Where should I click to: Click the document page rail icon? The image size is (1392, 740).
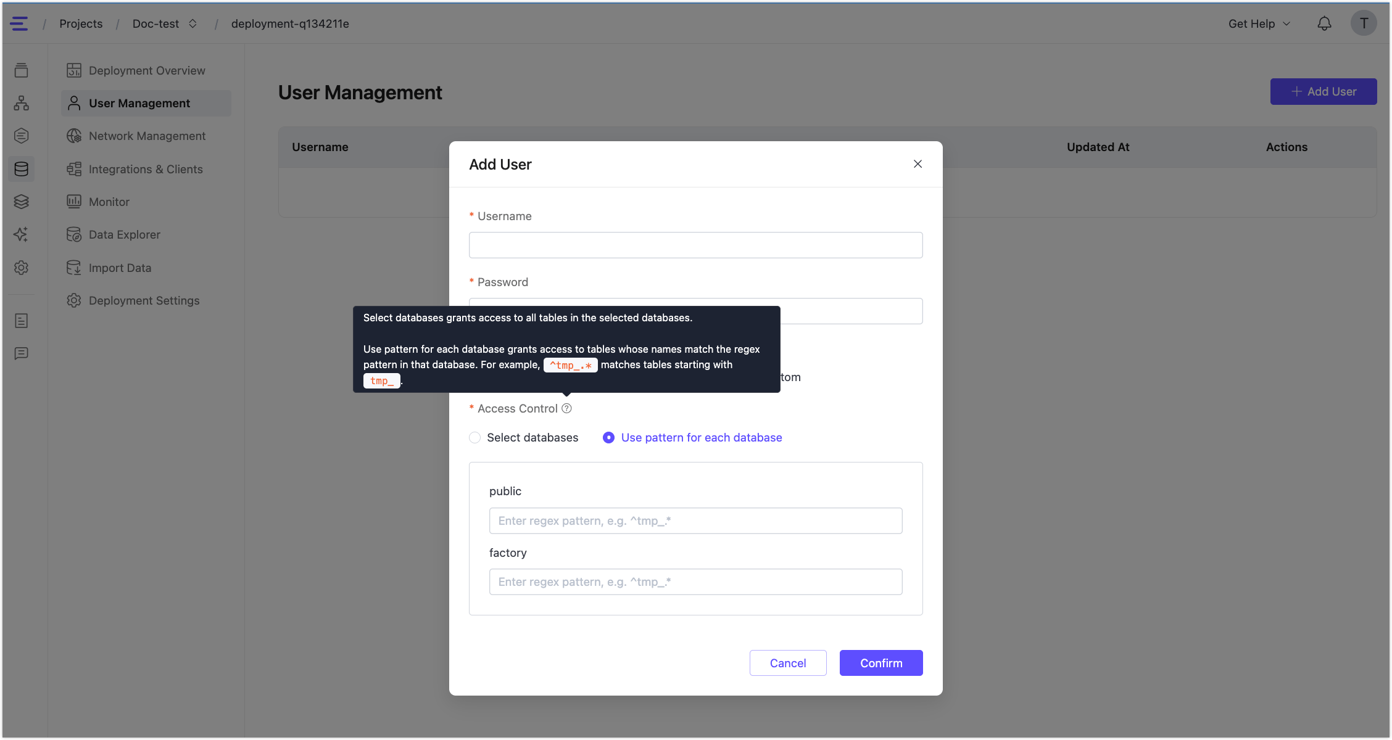point(22,321)
